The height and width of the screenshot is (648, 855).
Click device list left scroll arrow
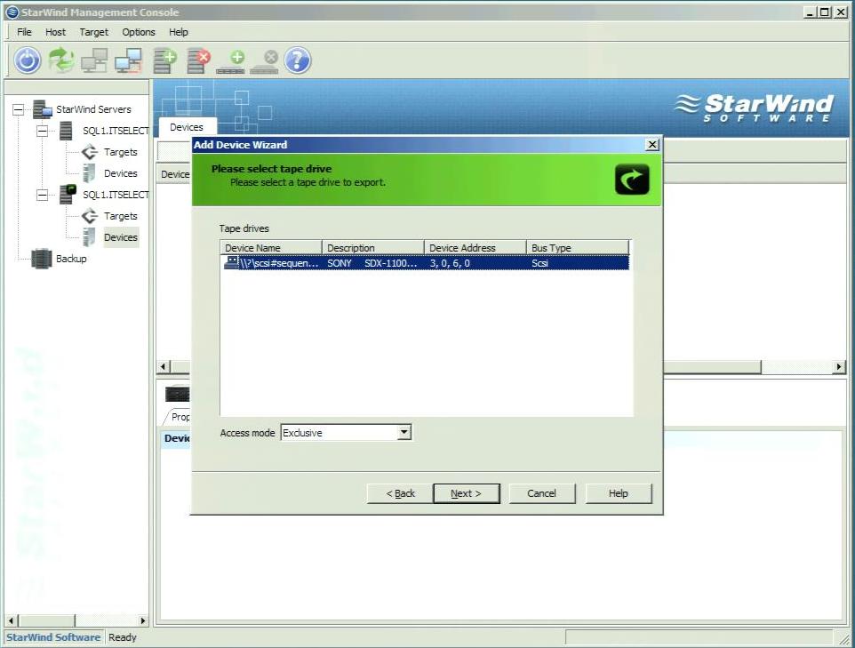164,367
